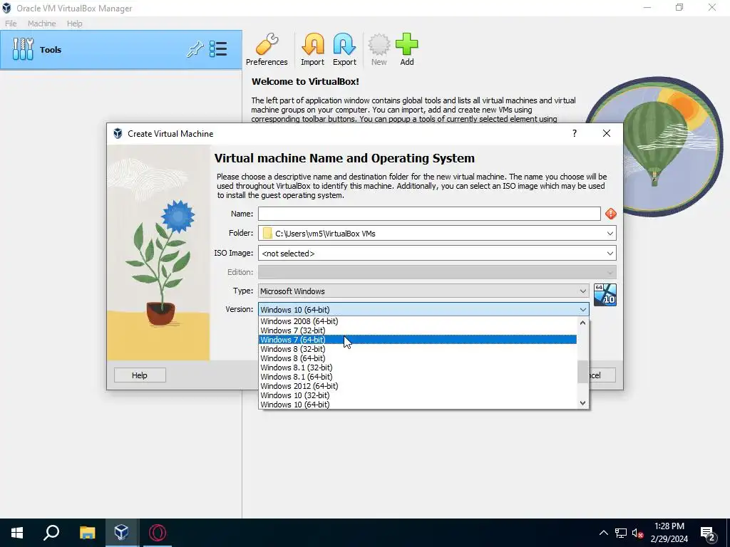Click the red warning icon beside Name
The height and width of the screenshot is (547, 730).
610,214
